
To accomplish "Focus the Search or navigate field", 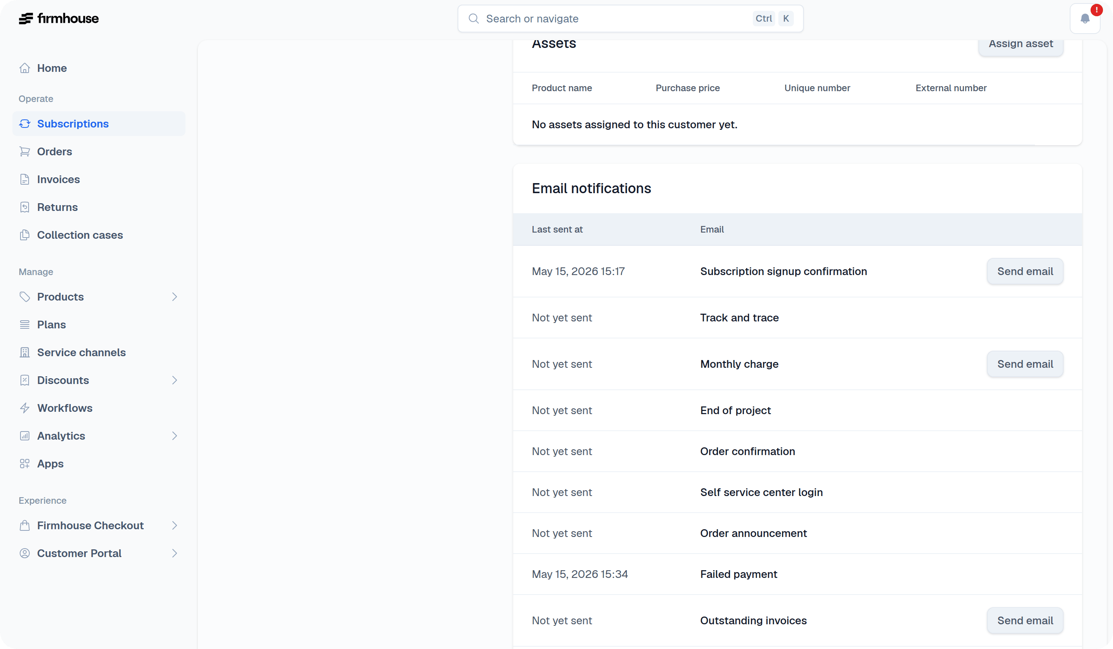I will pyautogui.click(x=630, y=19).
